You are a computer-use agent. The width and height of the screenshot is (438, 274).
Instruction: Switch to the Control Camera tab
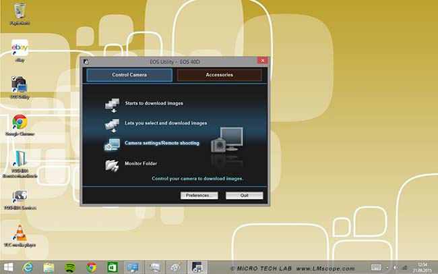point(129,75)
